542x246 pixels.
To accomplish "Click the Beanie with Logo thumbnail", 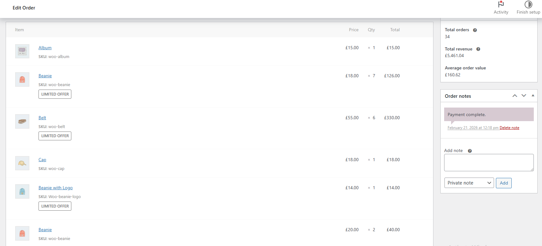I will point(22,191).
